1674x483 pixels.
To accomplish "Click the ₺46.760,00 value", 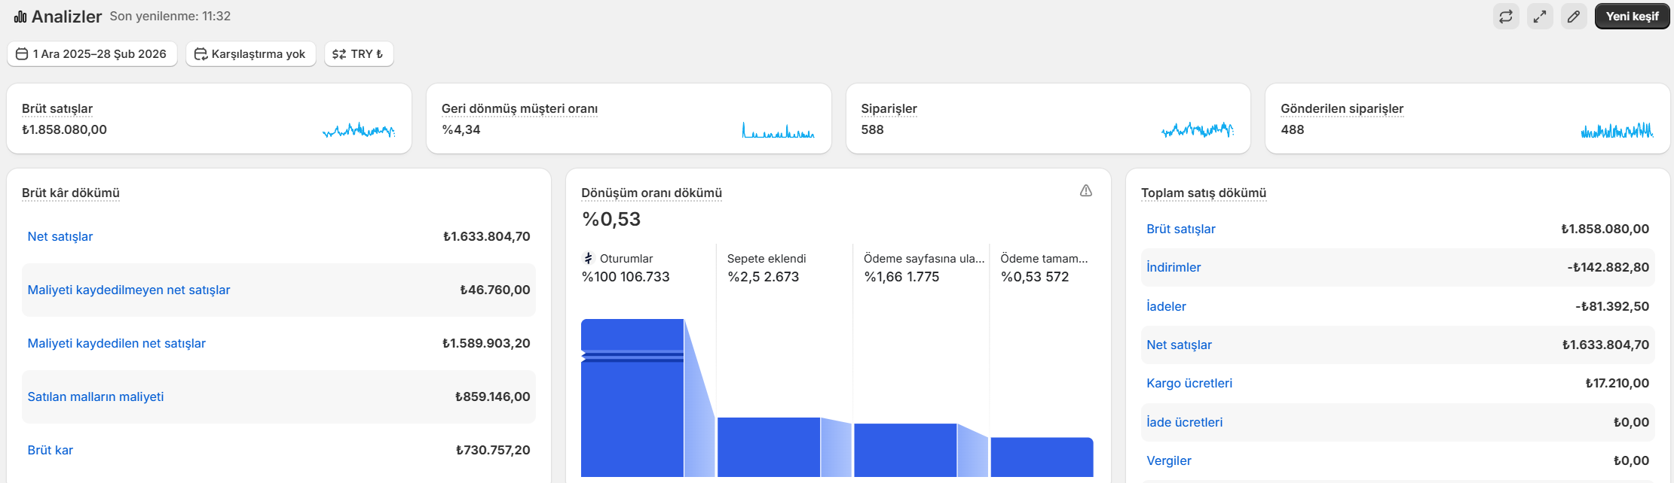I will click(x=495, y=290).
